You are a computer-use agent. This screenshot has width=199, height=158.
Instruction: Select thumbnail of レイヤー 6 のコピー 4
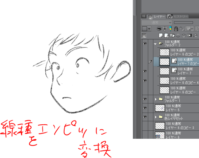(x=164, y=81)
